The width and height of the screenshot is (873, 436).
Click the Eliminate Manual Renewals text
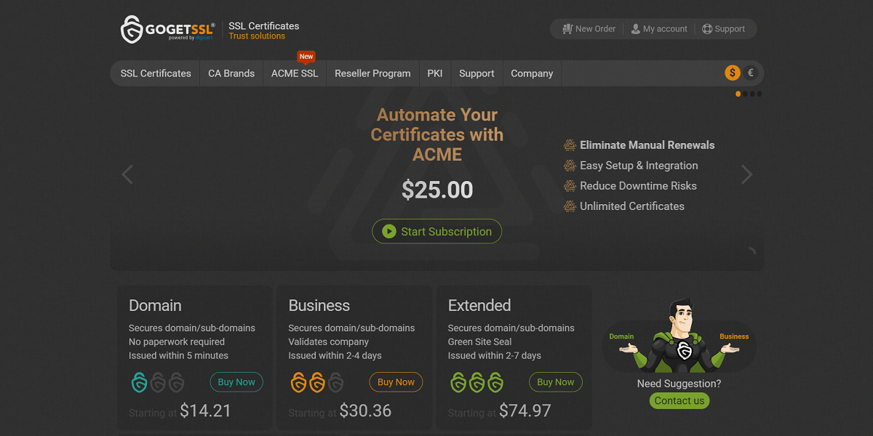coord(647,145)
